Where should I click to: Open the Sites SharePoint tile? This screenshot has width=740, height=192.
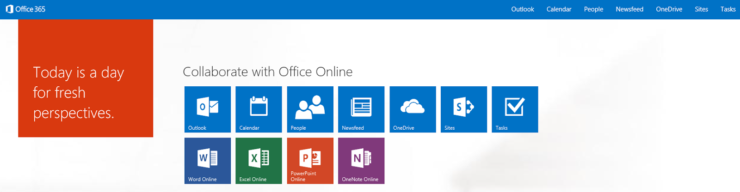(464, 109)
